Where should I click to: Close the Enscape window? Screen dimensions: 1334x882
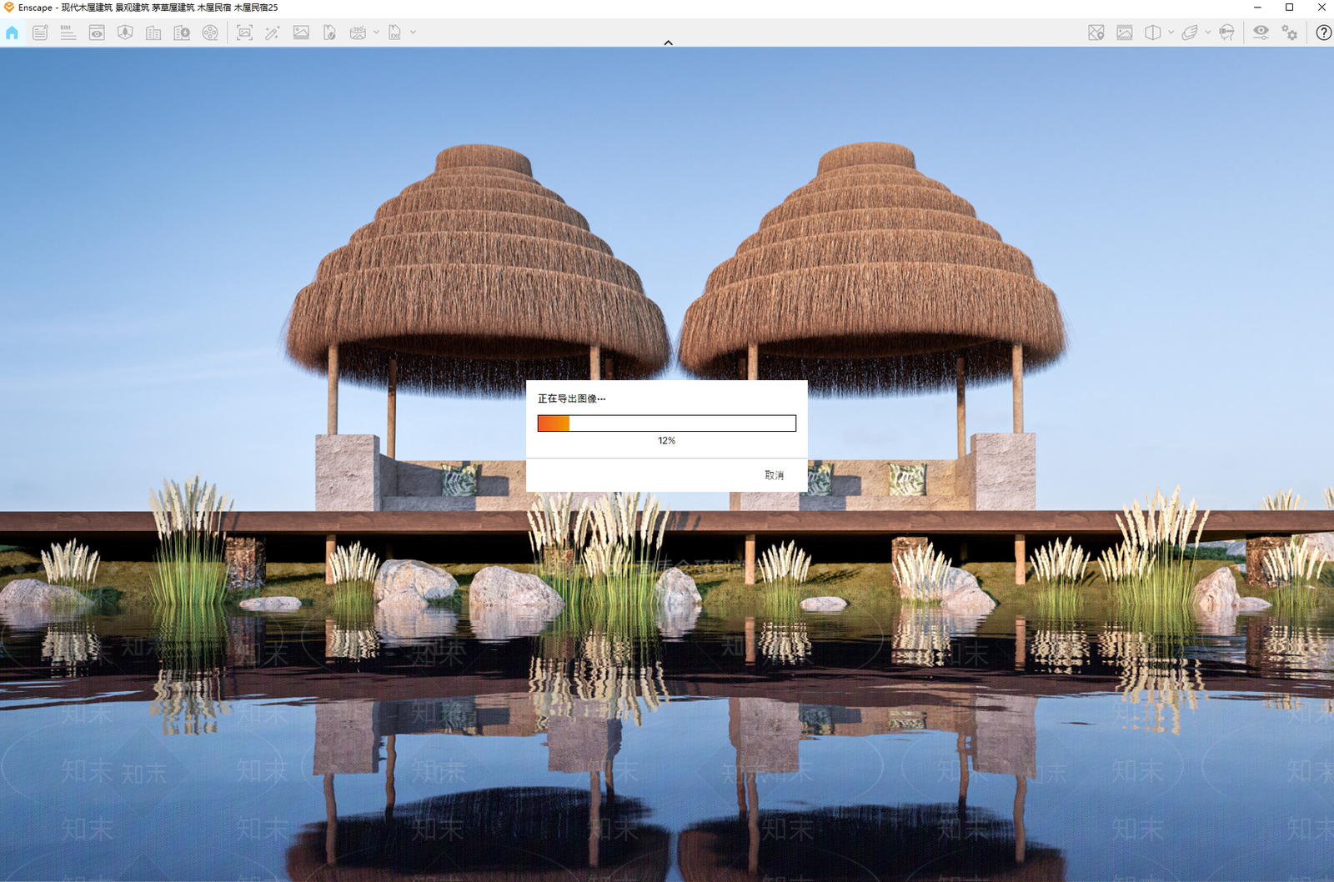coord(1321,8)
